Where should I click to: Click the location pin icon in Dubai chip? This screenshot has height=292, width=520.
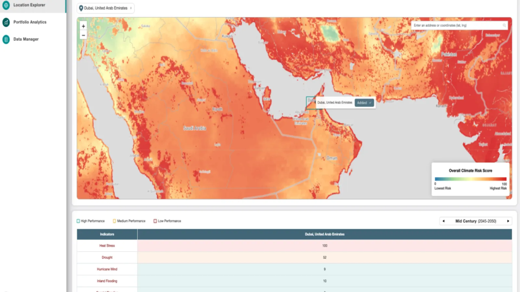pos(81,8)
